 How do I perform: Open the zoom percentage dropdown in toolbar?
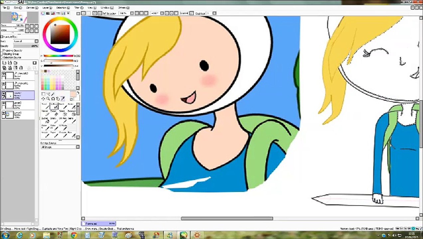(x=132, y=13)
